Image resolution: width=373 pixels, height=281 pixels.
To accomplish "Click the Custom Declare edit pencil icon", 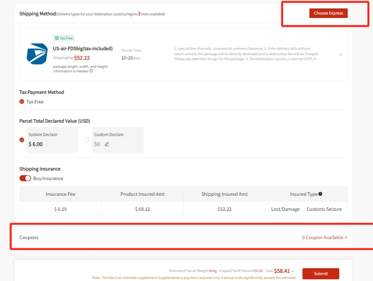I will point(107,144).
